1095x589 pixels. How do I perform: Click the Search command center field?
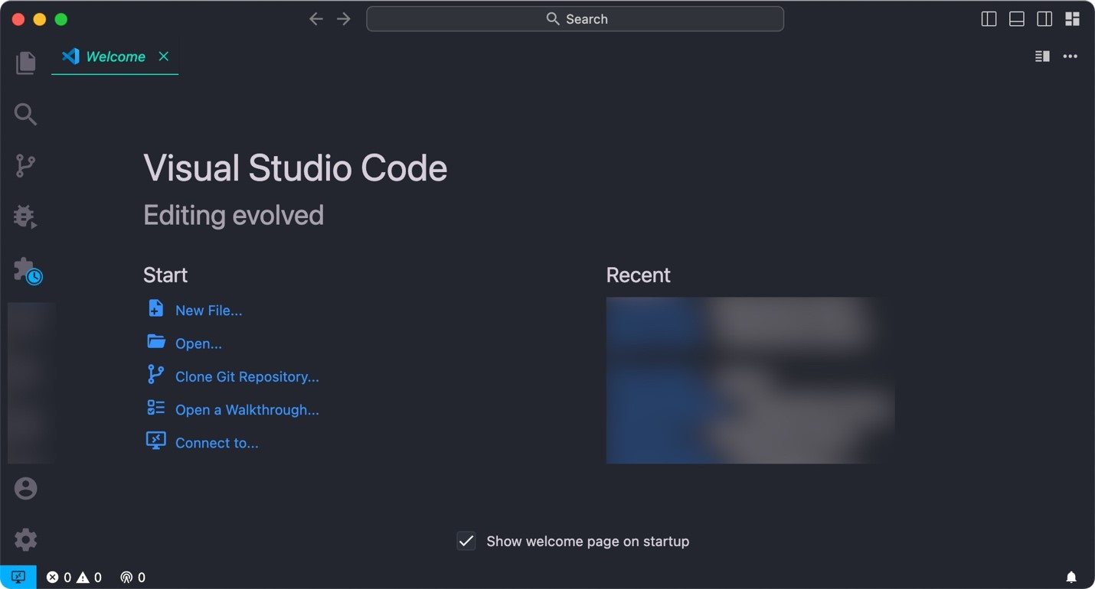coord(575,19)
